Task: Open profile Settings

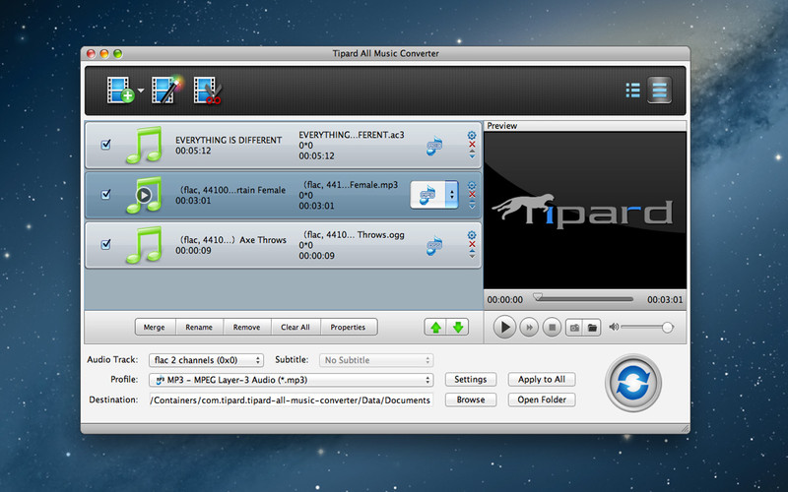Action: (471, 380)
